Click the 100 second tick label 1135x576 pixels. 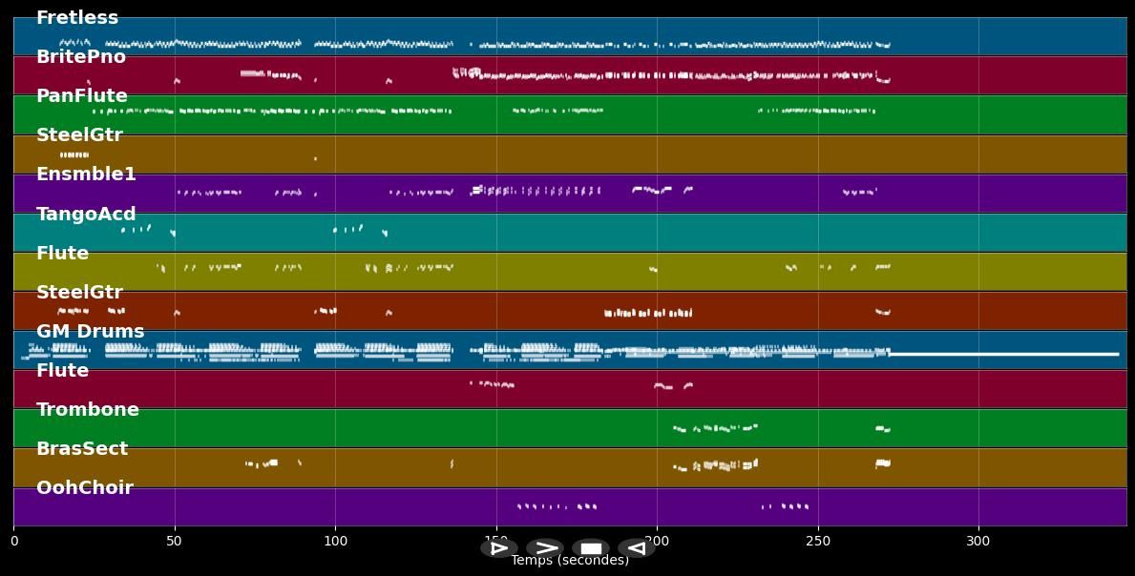pos(335,542)
